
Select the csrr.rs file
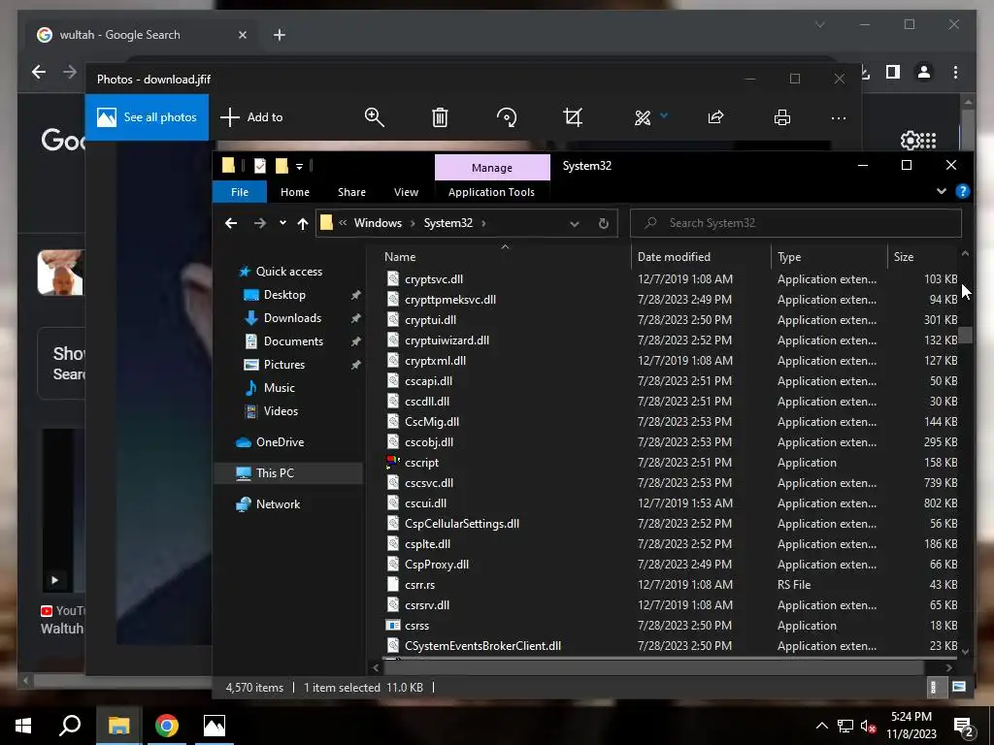point(419,585)
